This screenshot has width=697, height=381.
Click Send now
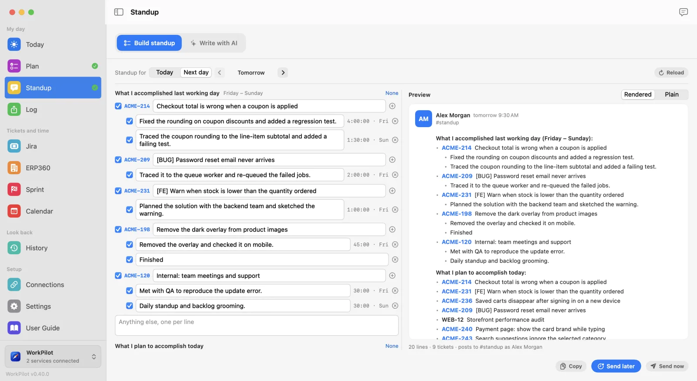pyautogui.click(x=667, y=366)
